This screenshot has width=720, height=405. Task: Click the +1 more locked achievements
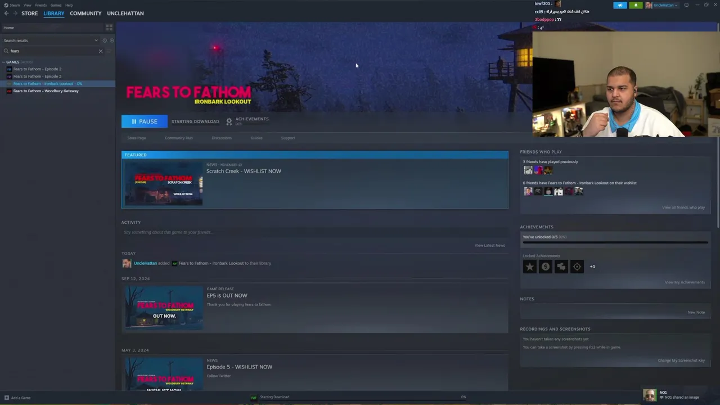(592, 267)
